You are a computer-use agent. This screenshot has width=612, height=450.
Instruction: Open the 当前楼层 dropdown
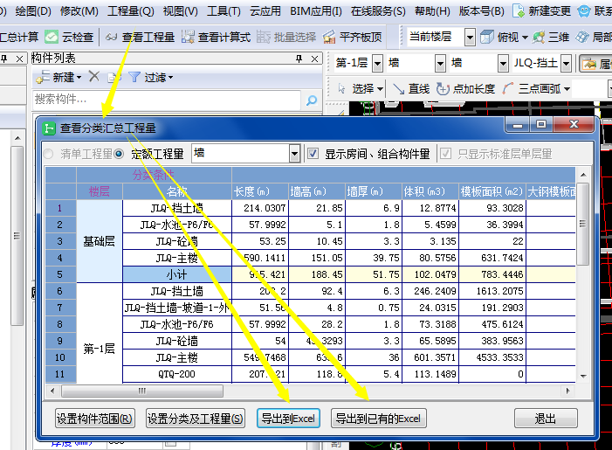click(471, 38)
